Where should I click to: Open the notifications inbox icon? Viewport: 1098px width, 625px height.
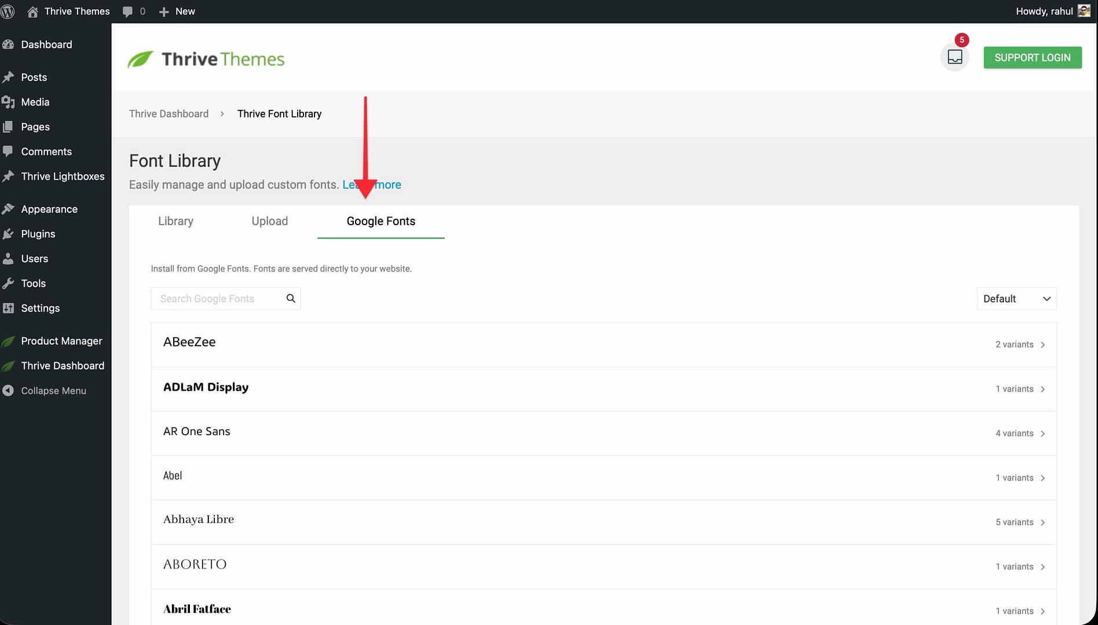pyautogui.click(x=954, y=57)
